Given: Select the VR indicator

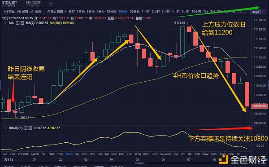Looking at the screenshot, I should pos(77,154).
